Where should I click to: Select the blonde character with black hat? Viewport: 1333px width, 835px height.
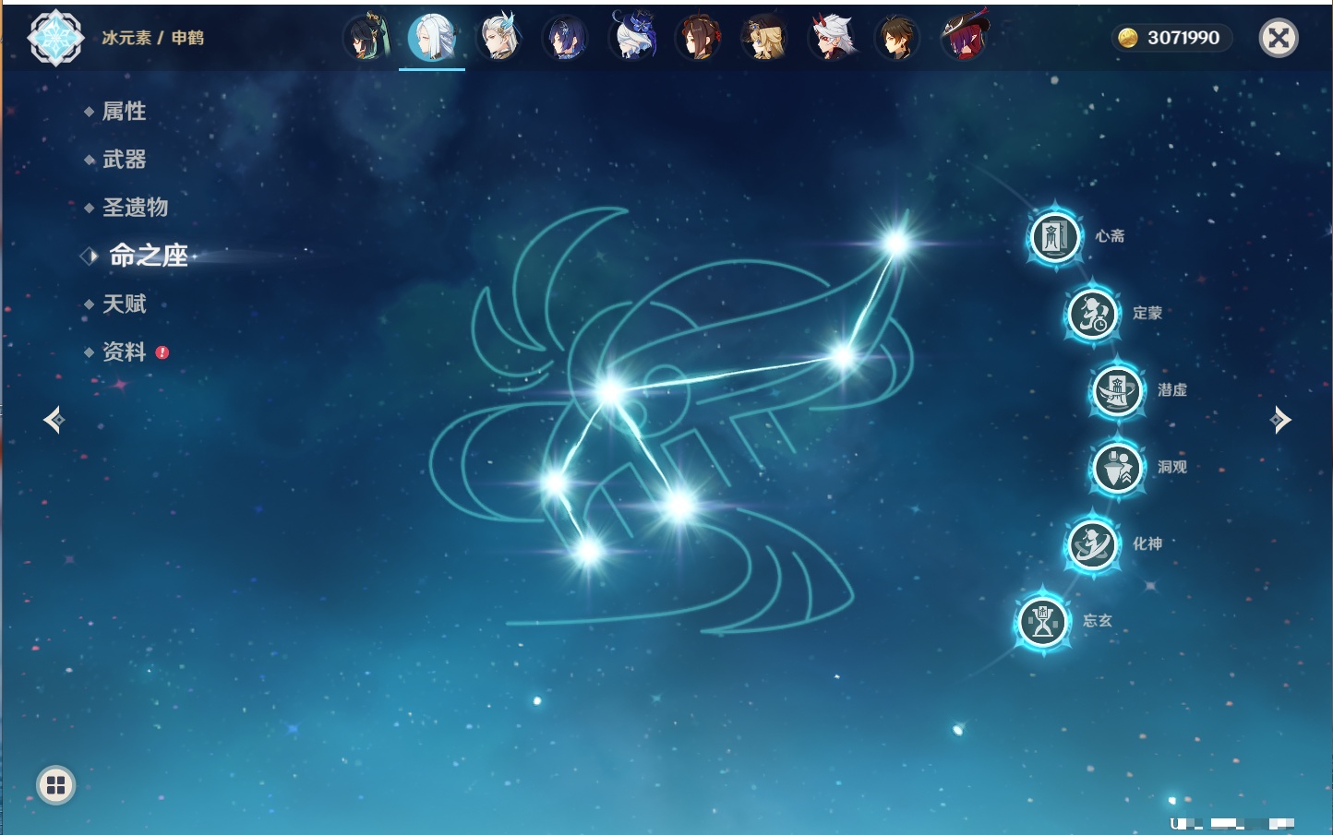(x=764, y=38)
